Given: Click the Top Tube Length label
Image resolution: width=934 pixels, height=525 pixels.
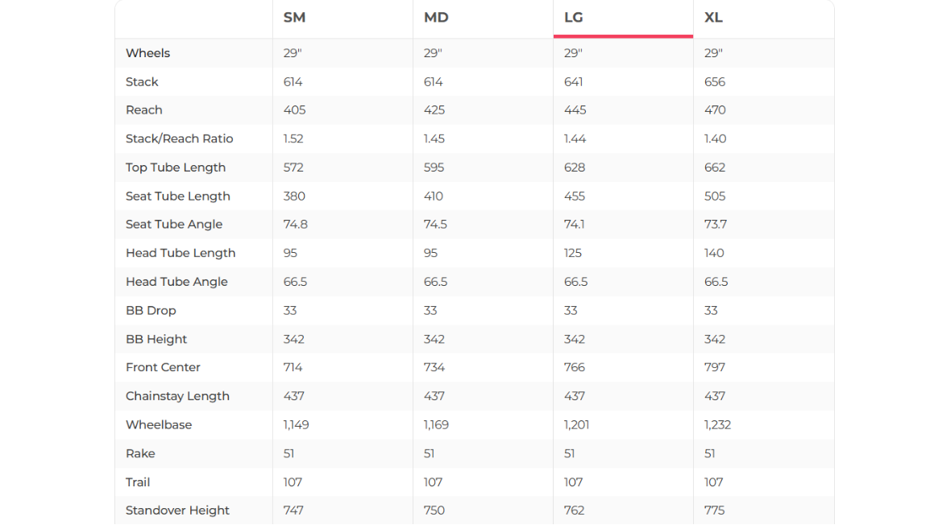Looking at the screenshot, I should (176, 167).
